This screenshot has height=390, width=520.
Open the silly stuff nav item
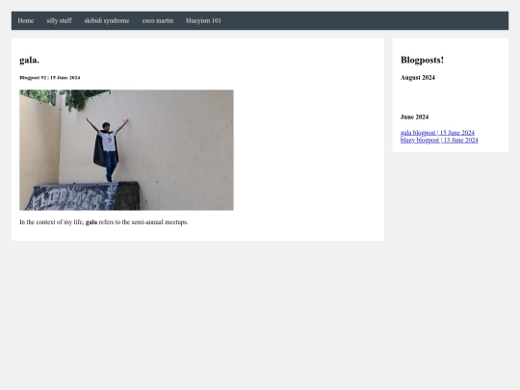point(59,20)
